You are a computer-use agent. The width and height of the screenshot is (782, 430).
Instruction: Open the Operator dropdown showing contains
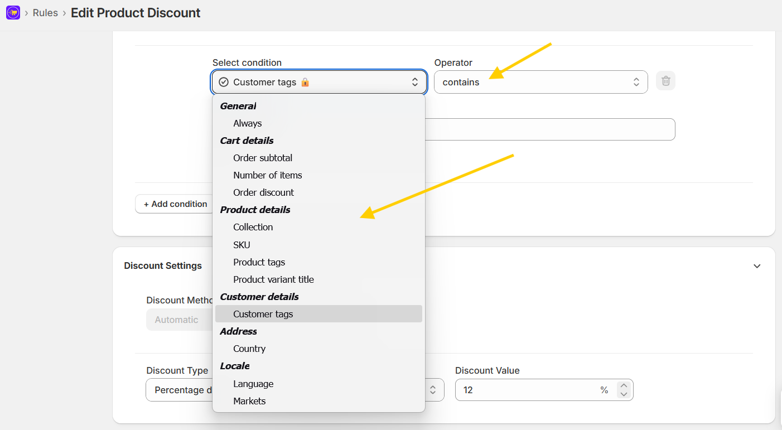(540, 82)
